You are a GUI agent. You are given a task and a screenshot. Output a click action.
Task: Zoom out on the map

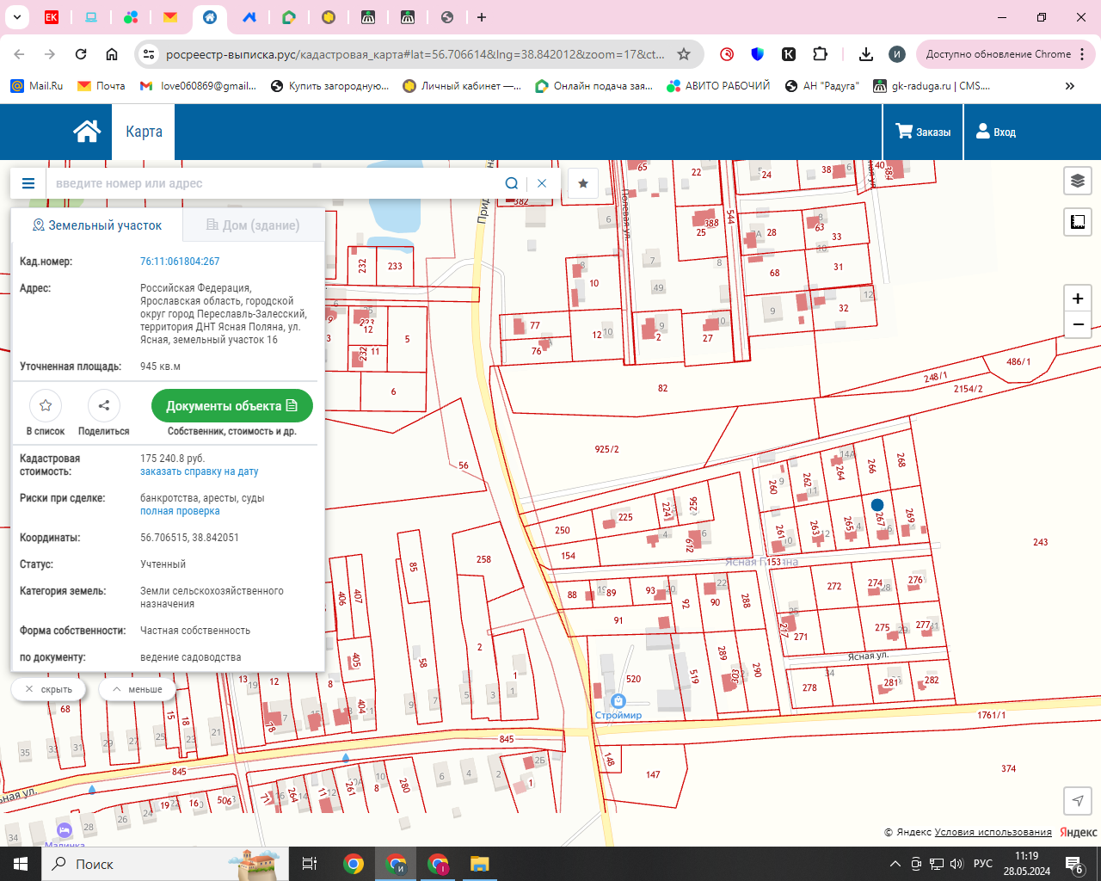pos(1078,324)
